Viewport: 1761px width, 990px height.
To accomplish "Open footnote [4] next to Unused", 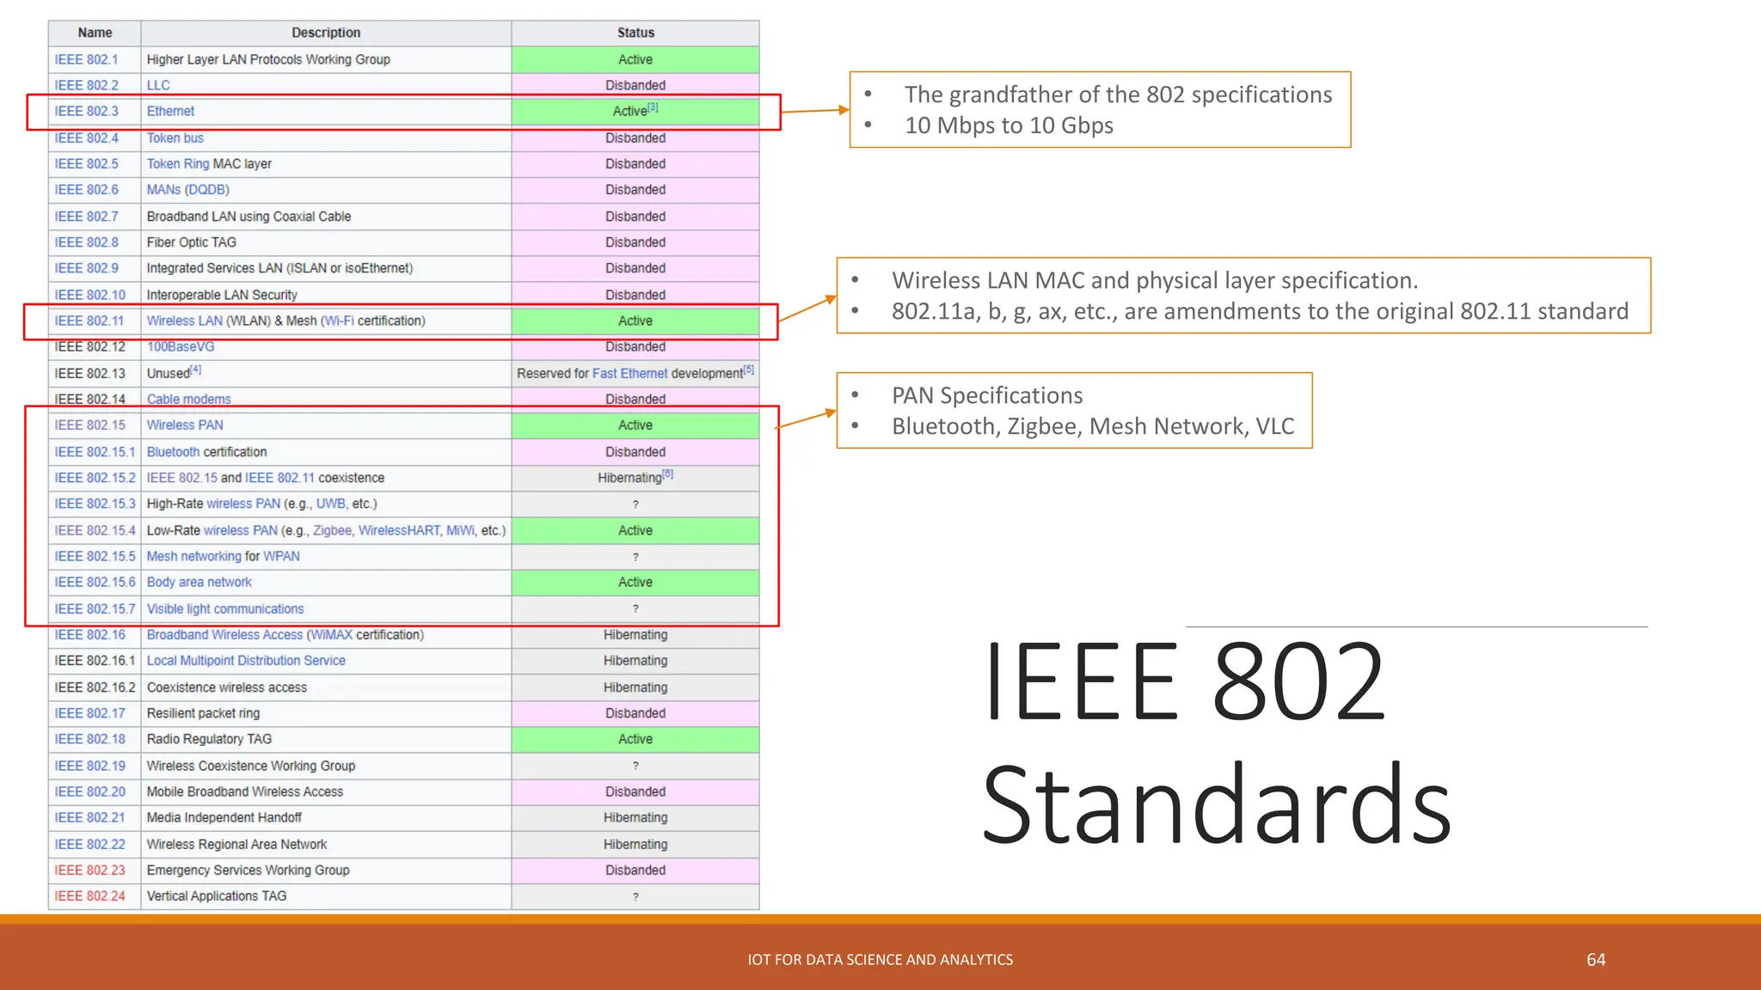I will (196, 370).
